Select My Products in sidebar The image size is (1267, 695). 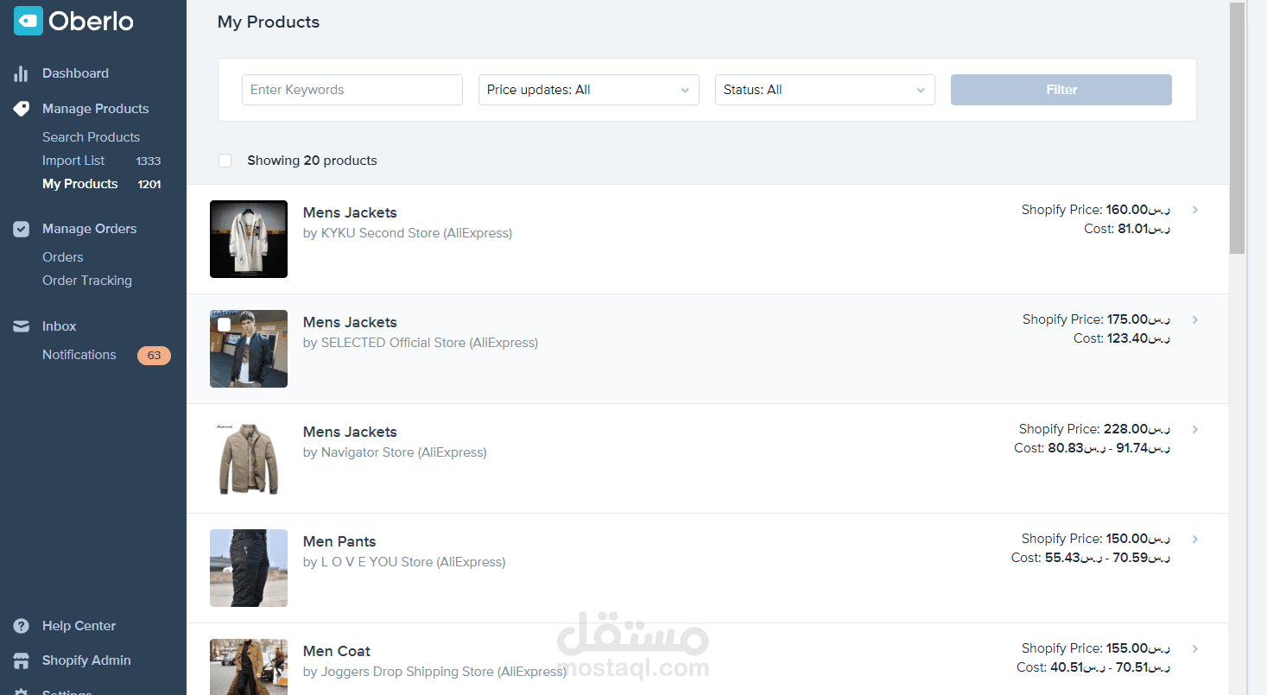click(x=79, y=184)
